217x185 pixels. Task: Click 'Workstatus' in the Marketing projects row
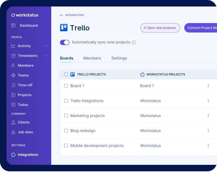[x=151, y=116]
